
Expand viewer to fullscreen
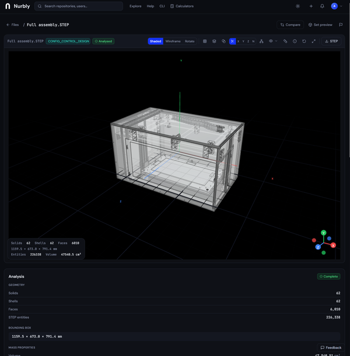click(313, 42)
